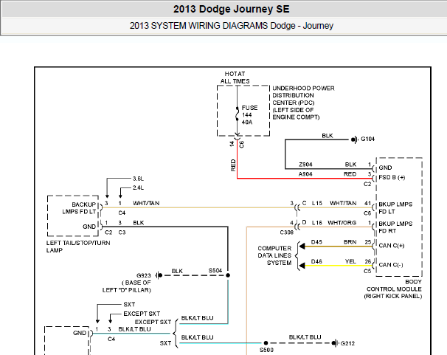Click the 'UNDERHOOD POWER DISTRIBUTION CENTER (PDC)' text

pyautogui.click(x=303, y=95)
